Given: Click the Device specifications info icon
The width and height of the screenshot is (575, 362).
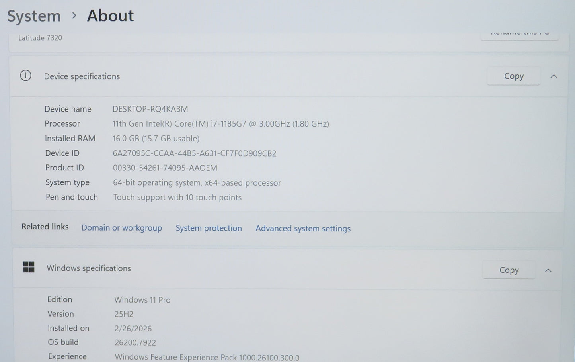Looking at the screenshot, I should [25, 76].
